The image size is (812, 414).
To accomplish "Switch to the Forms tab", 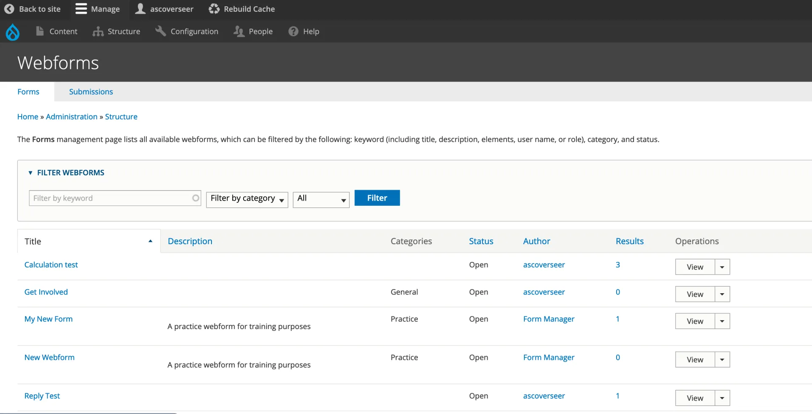I will (x=28, y=92).
